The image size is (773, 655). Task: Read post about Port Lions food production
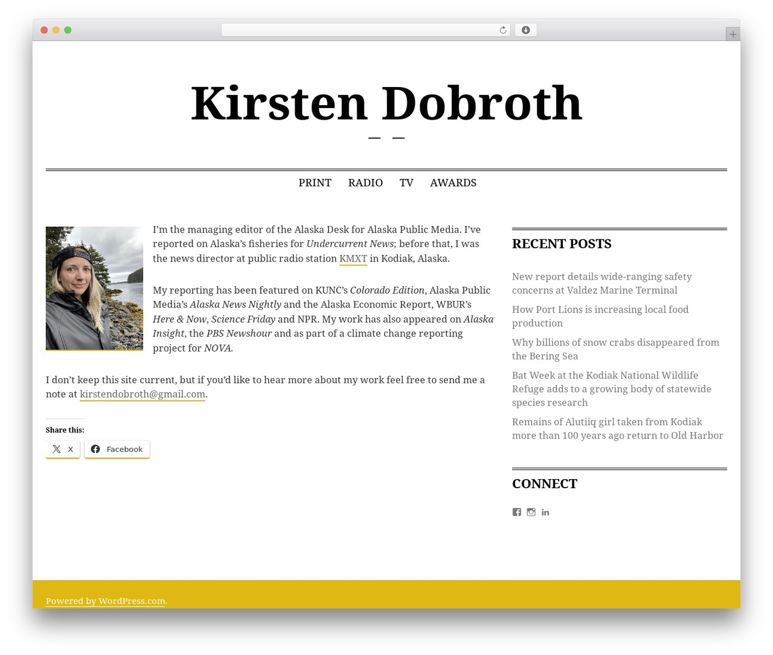tap(600, 316)
